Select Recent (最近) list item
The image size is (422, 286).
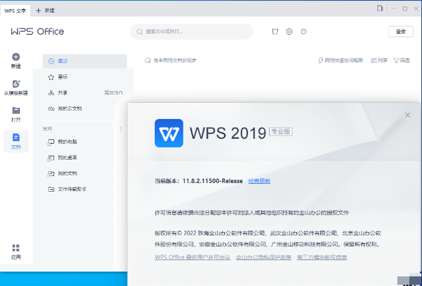point(85,61)
